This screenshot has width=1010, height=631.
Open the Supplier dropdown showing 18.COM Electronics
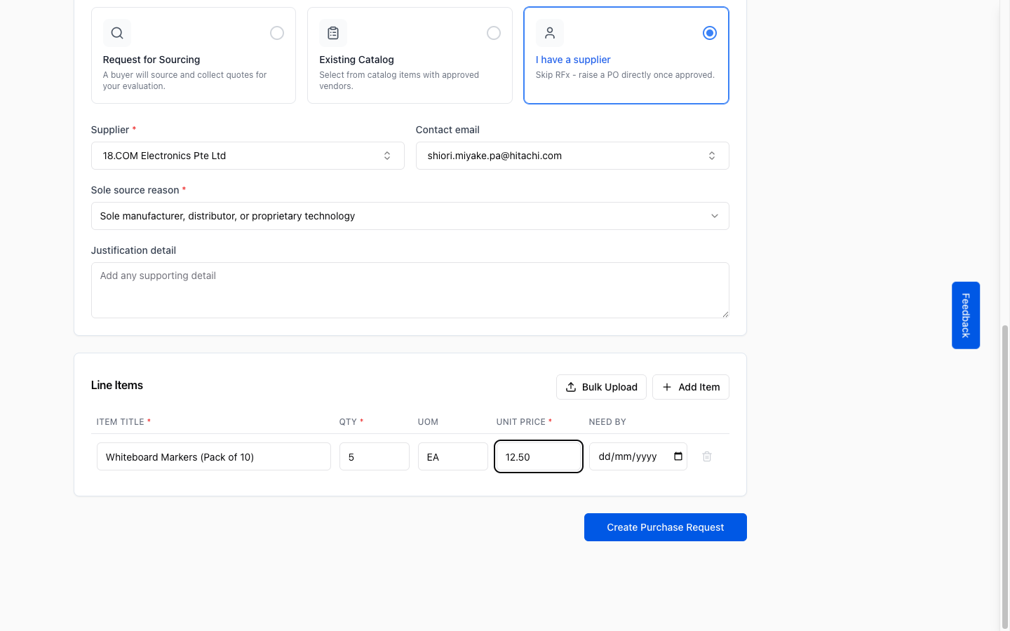(x=248, y=156)
